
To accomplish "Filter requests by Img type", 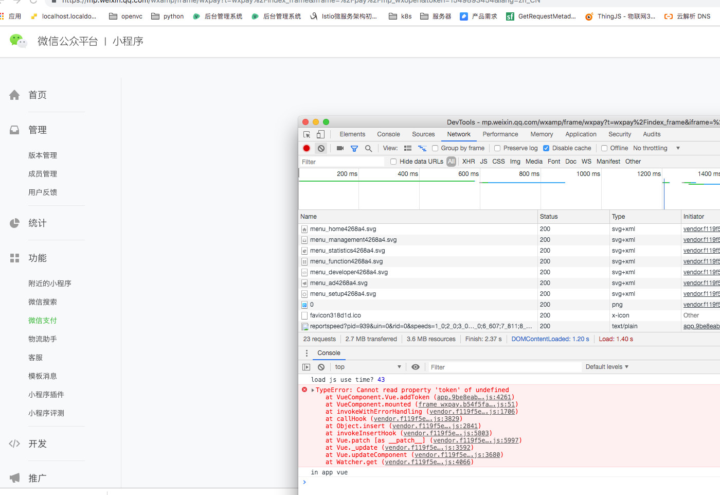I will click(515, 162).
